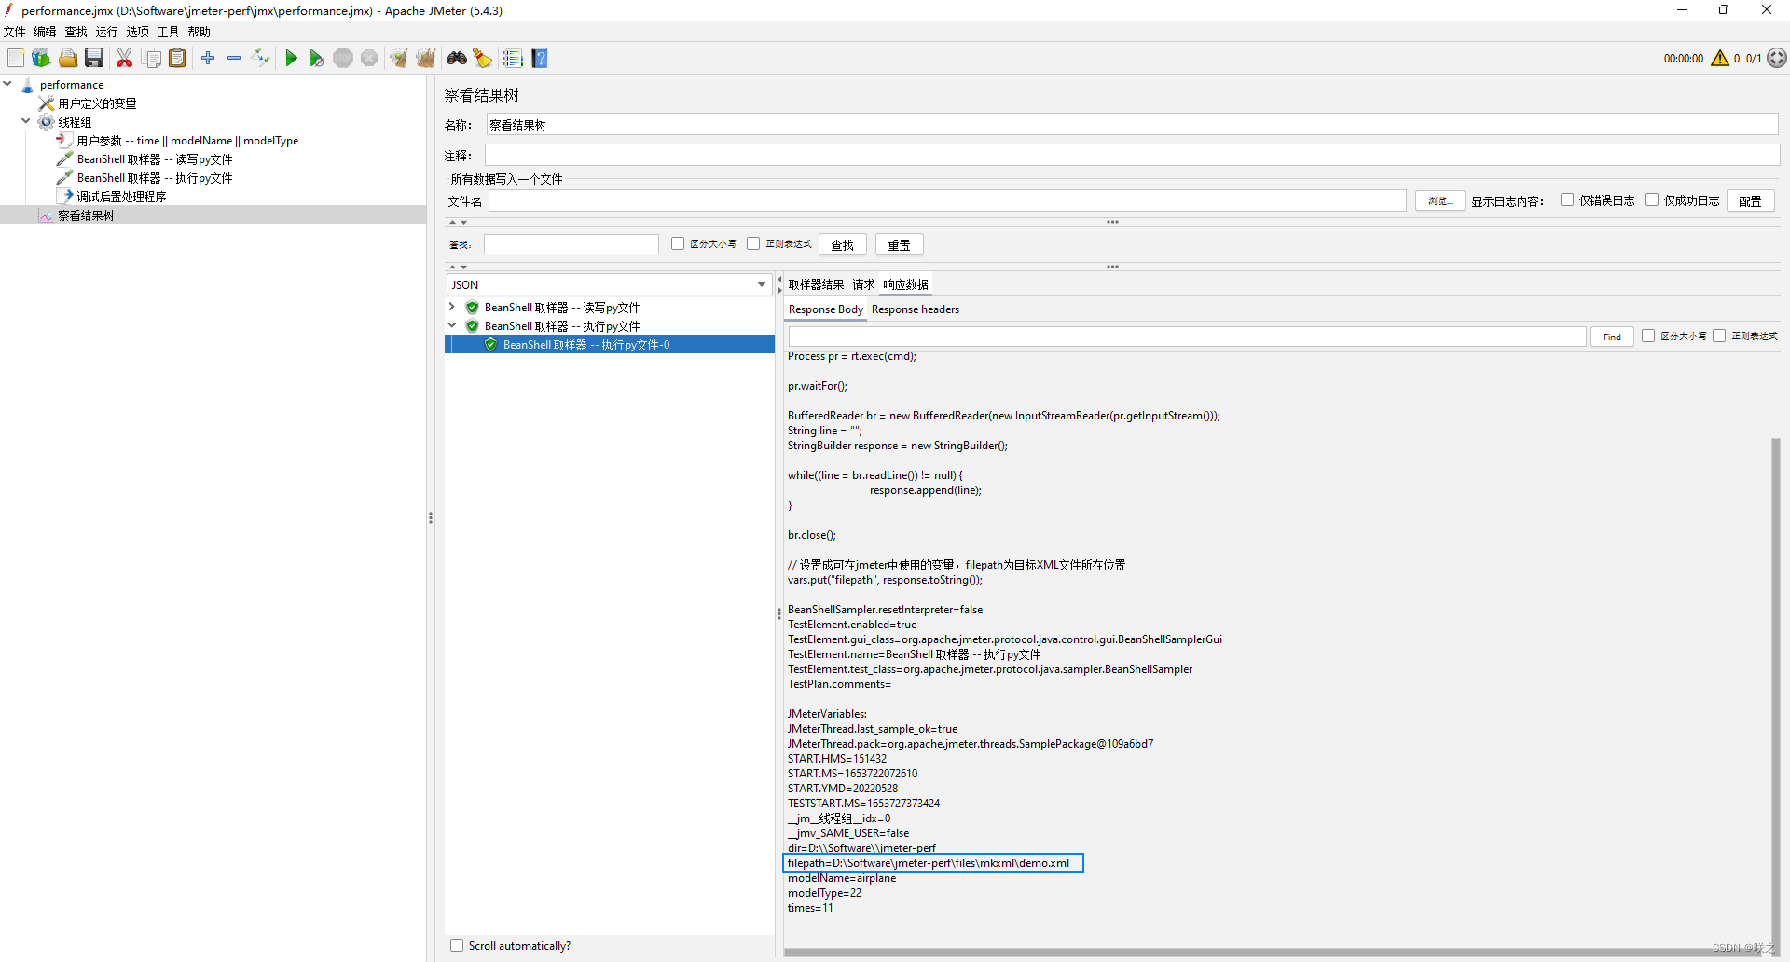Select the Response Body tab
The height and width of the screenshot is (962, 1790).
826,309
